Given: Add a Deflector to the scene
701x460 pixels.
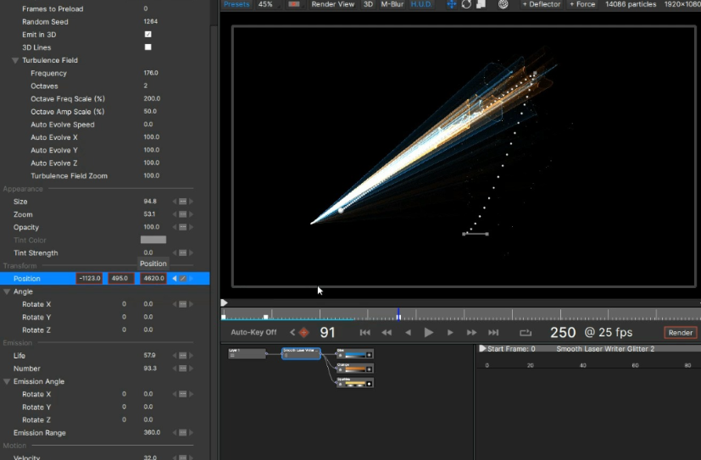Looking at the screenshot, I should (x=542, y=4).
